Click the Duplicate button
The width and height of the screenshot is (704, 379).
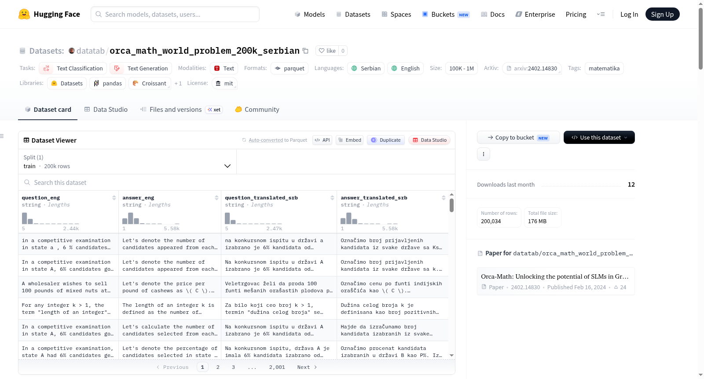click(386, 140)
